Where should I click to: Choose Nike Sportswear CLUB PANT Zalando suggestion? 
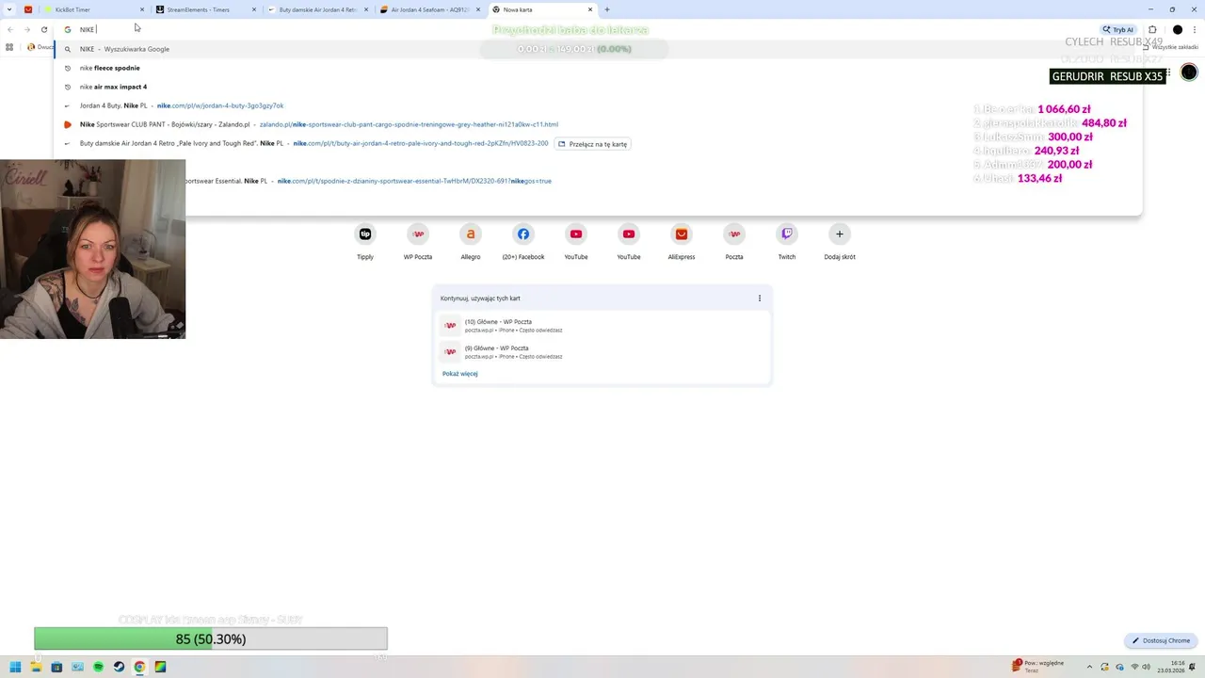598,124
